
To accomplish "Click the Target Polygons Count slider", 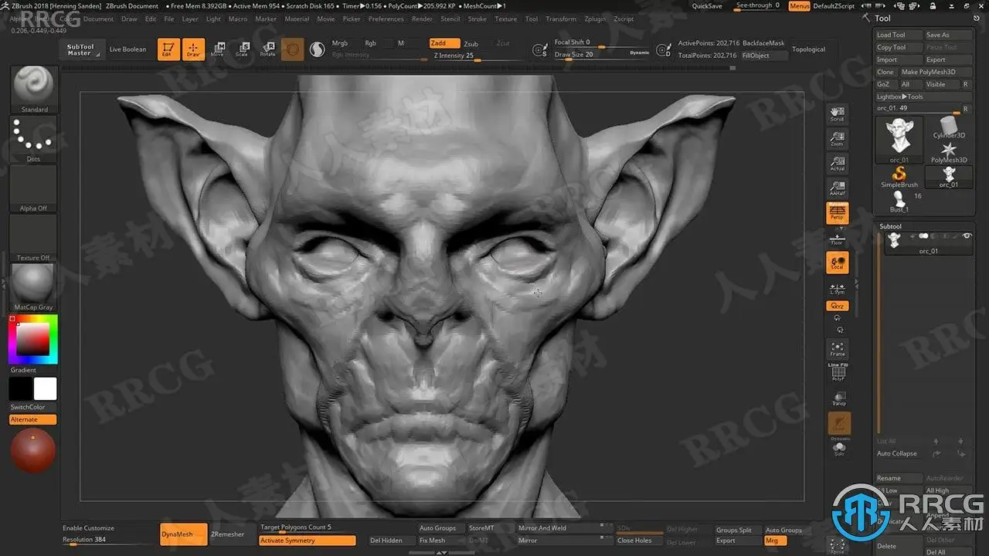I will (308, 528).
